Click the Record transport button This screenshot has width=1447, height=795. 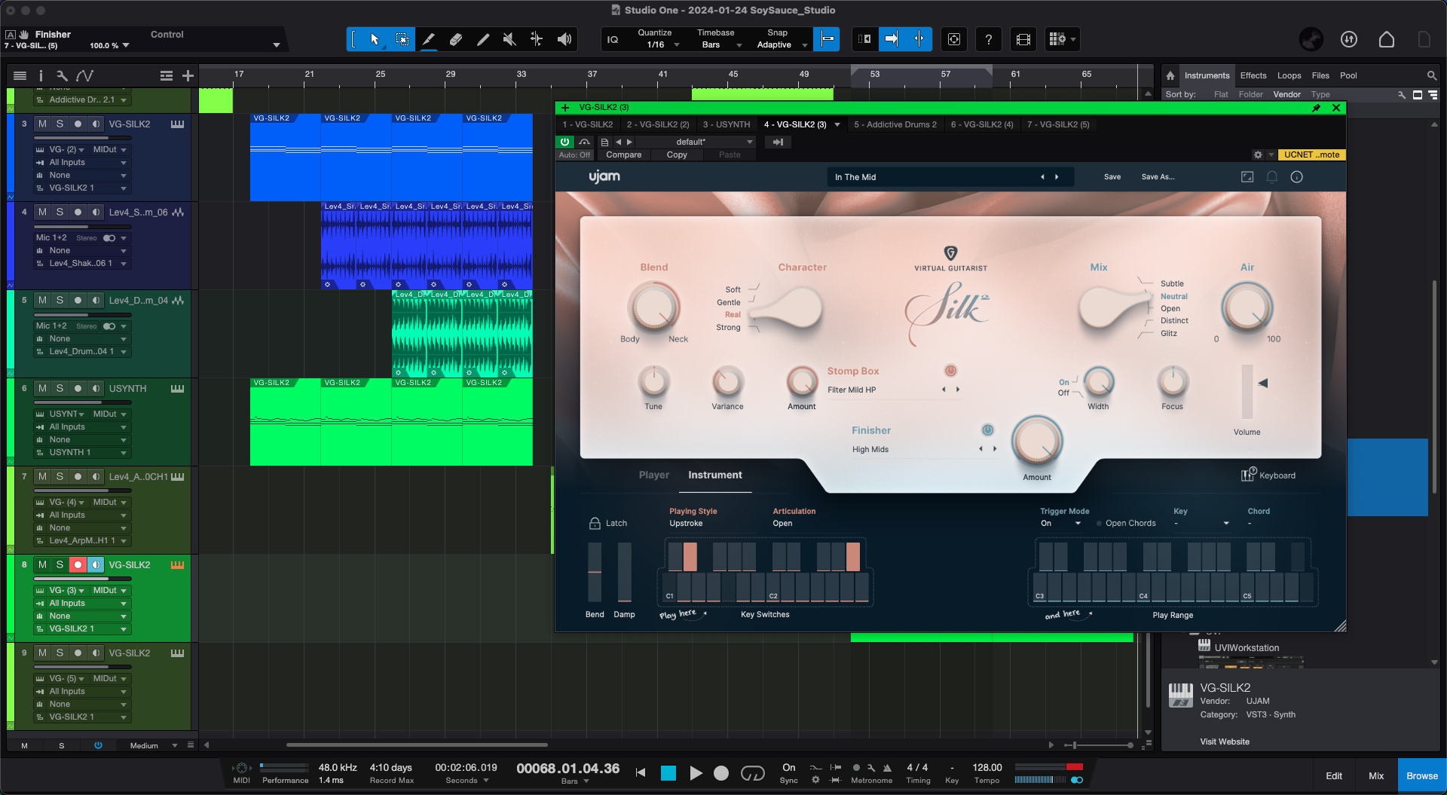click(x=721, y=773)
